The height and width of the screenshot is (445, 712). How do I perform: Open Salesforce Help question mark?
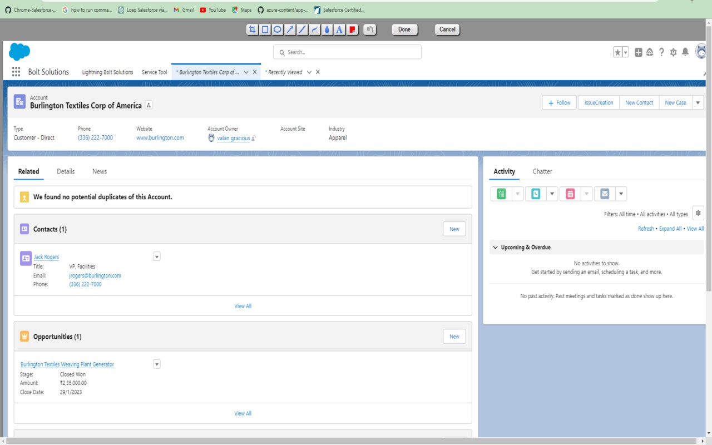pyautogui.click(x=661, y=52)
